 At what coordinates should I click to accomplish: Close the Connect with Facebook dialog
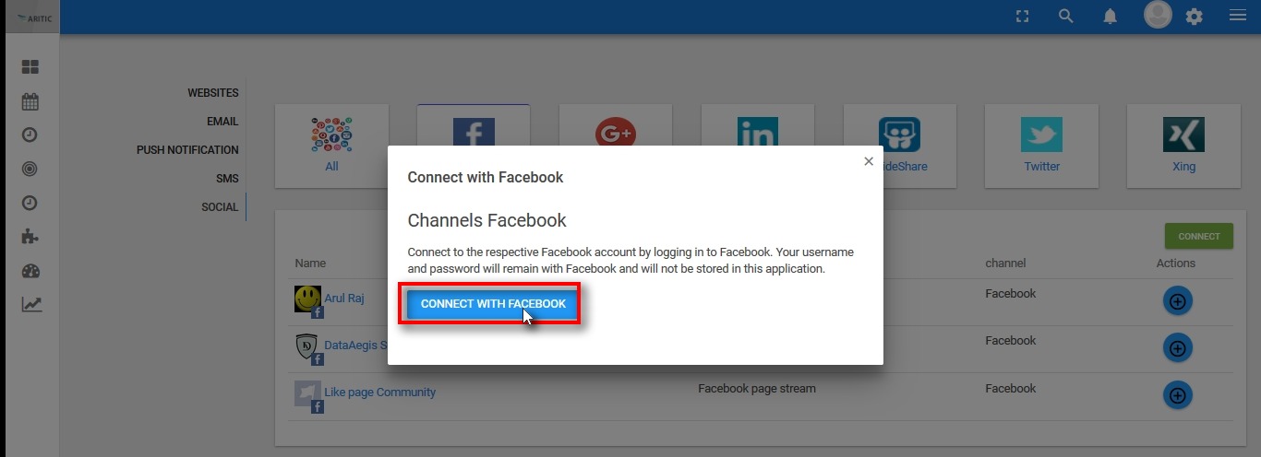pos(869,161)
